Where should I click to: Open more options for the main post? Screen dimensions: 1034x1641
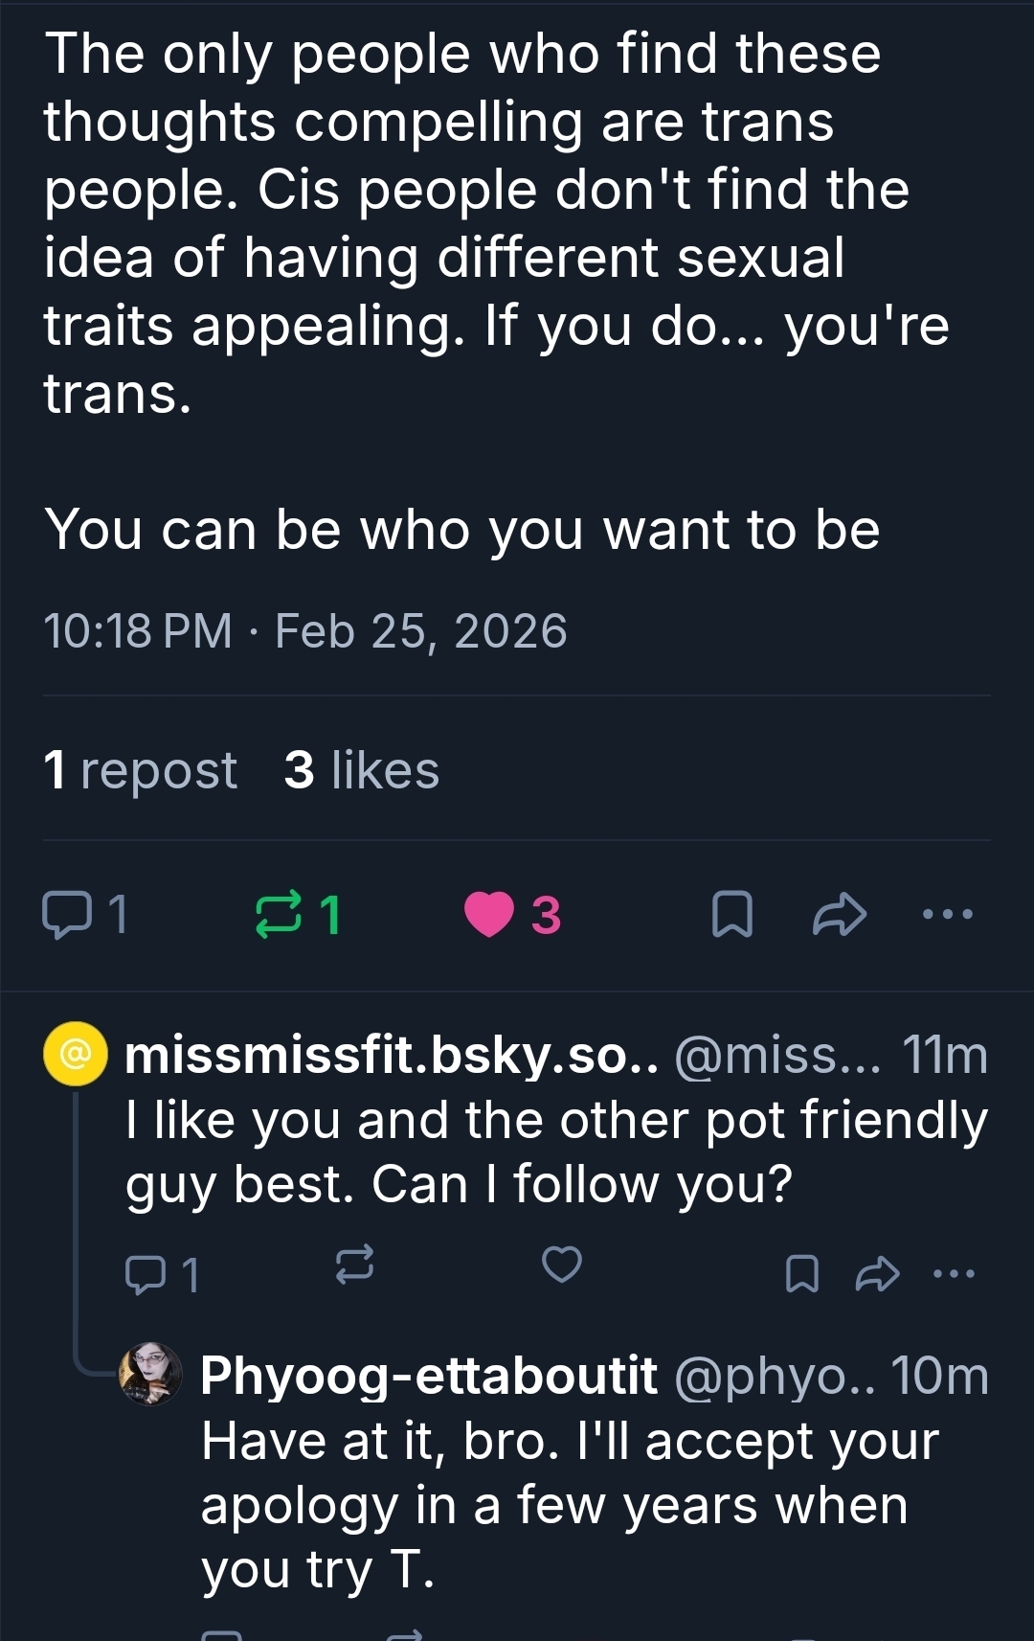coord(947,914)
